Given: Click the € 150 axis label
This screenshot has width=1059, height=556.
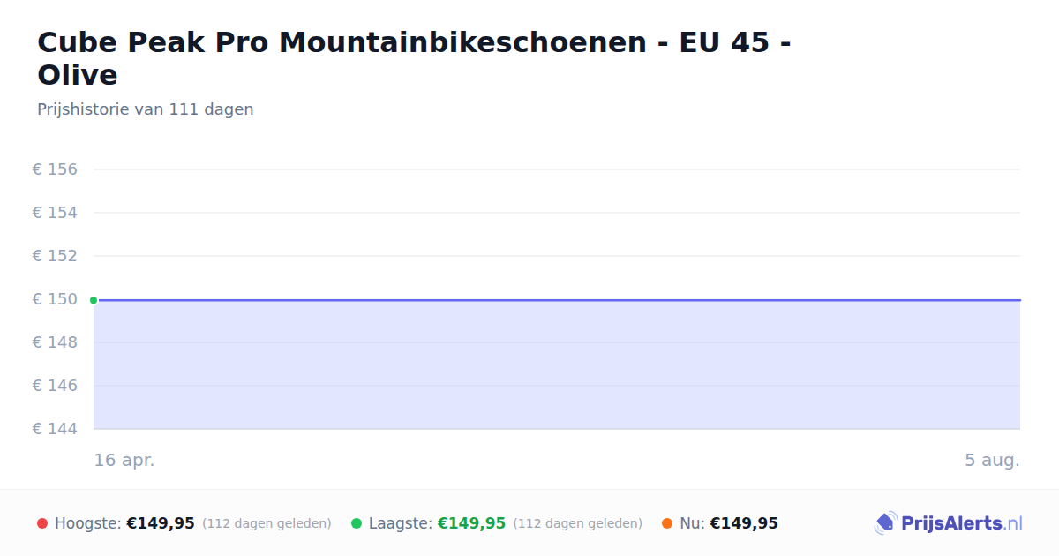Looking at the screenshot, I should pyautogui.click(x=55, y=299).
